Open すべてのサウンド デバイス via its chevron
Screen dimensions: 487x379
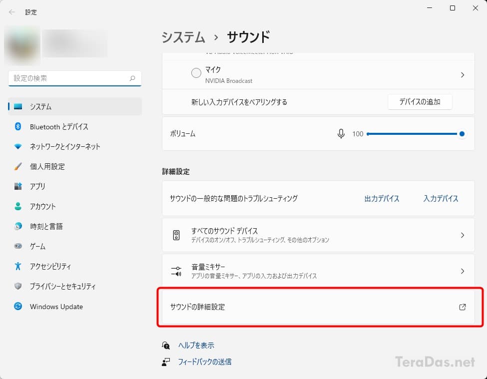click(x=463, y=235)
